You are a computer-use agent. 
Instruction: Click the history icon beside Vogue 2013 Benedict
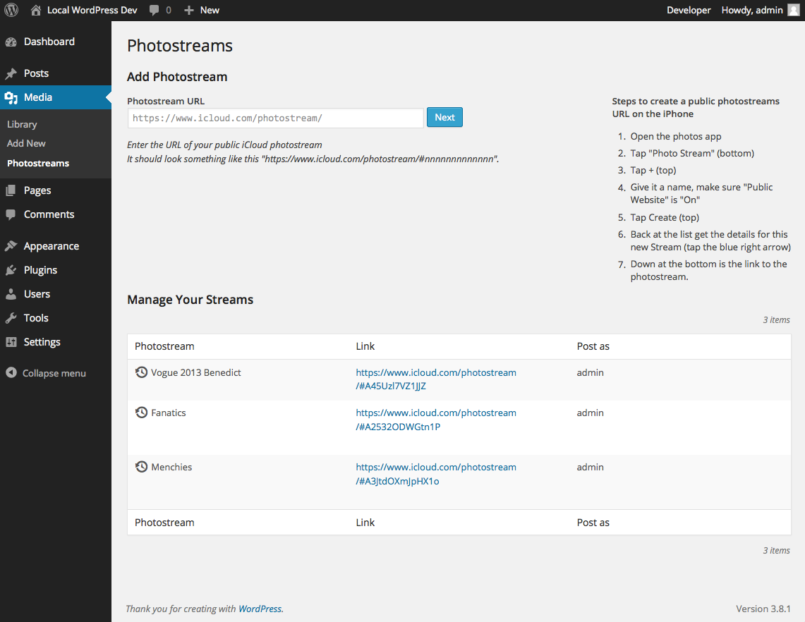pyautogui.click(x=141, y=372)
